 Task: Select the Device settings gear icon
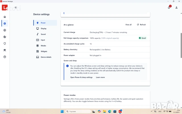[x=5, y=23]
